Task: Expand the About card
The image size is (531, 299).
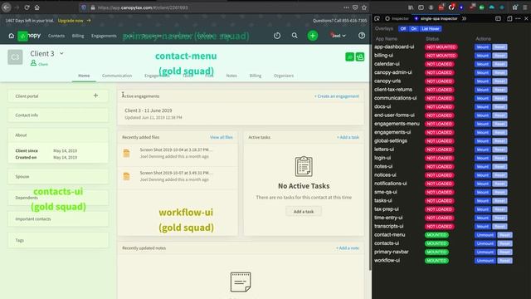Action: point(58,135)
